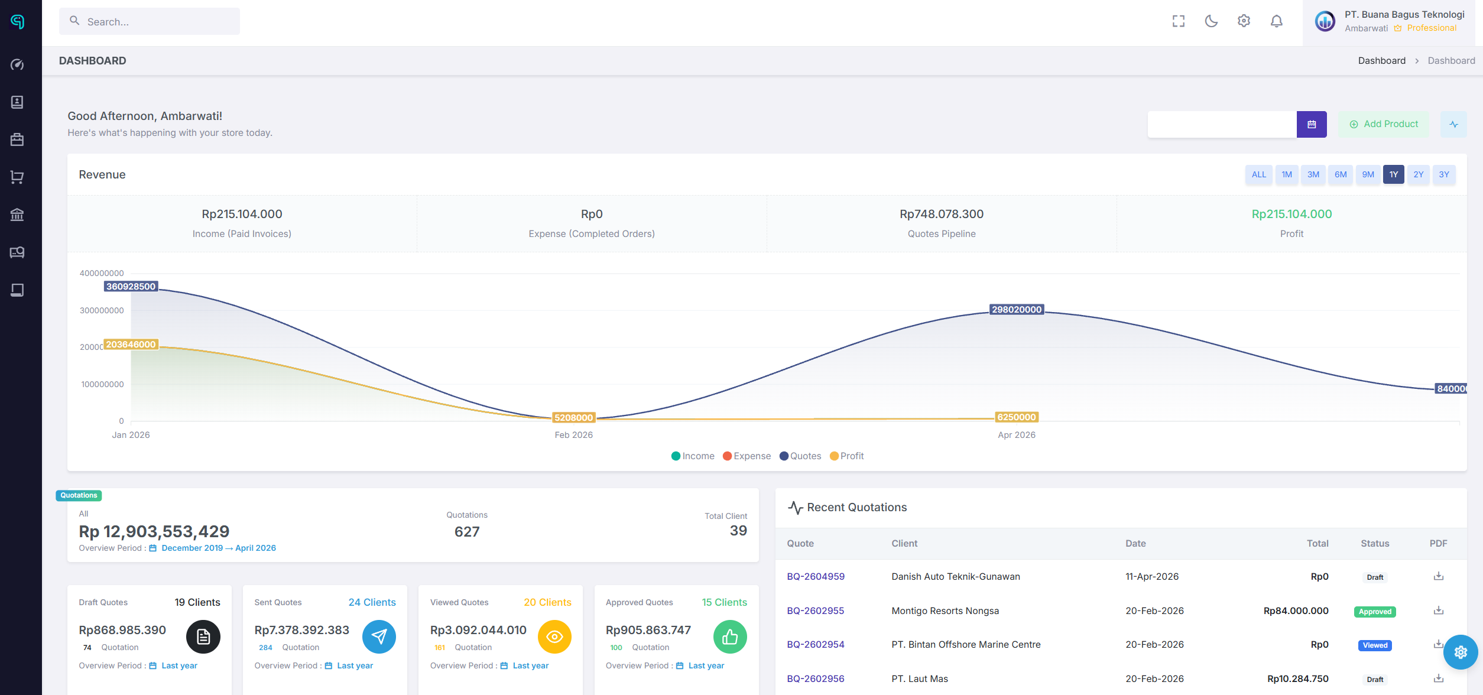The height and width of the screenshot is (695, 1483).
Task: Download PDF for quote BQ-2604959
Action: click(x=1439, y=576)
